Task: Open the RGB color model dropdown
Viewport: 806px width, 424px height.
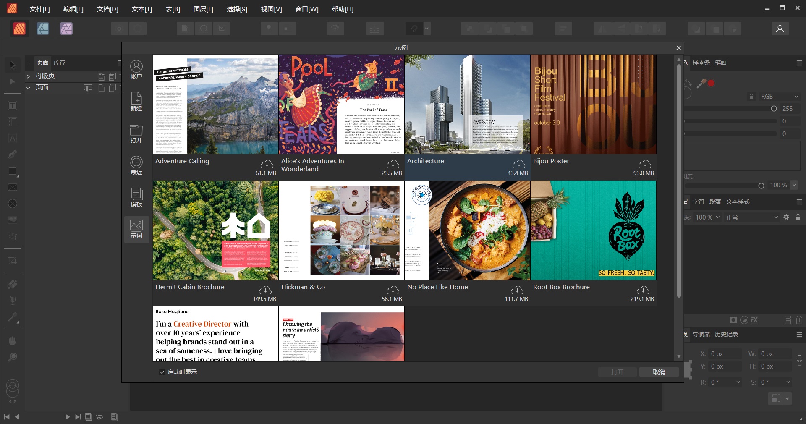Action: coord(779,96)
